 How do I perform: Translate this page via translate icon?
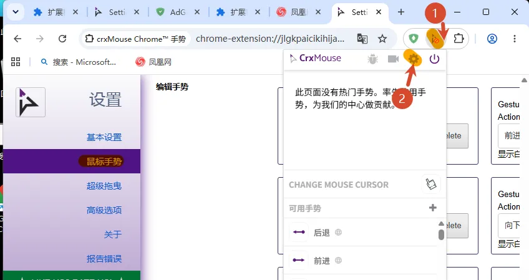pyautogui.click(x=362, y=39)
